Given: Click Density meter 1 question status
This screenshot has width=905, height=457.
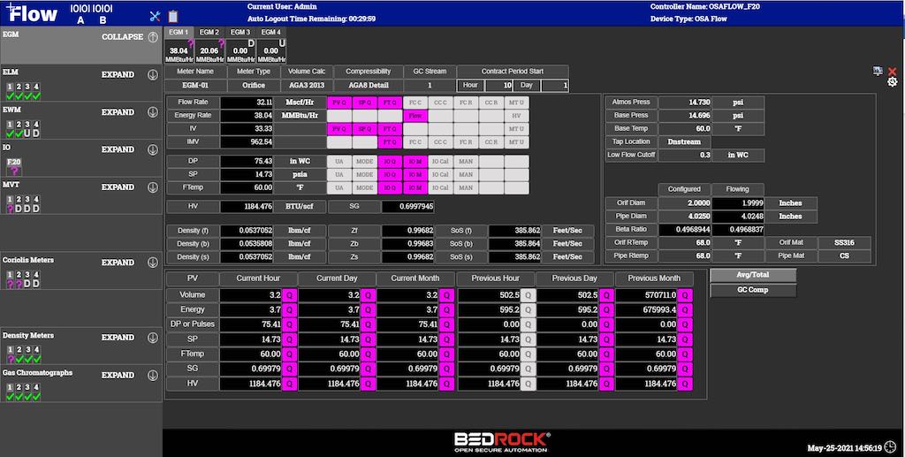Looking at the screenshot, I should click(10, 359).
